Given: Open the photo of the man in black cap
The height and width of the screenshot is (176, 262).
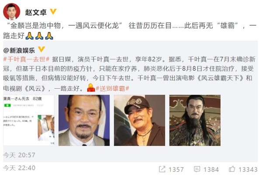Looking at the screenshot, I should pyautogui.click(x=140, y=121).
